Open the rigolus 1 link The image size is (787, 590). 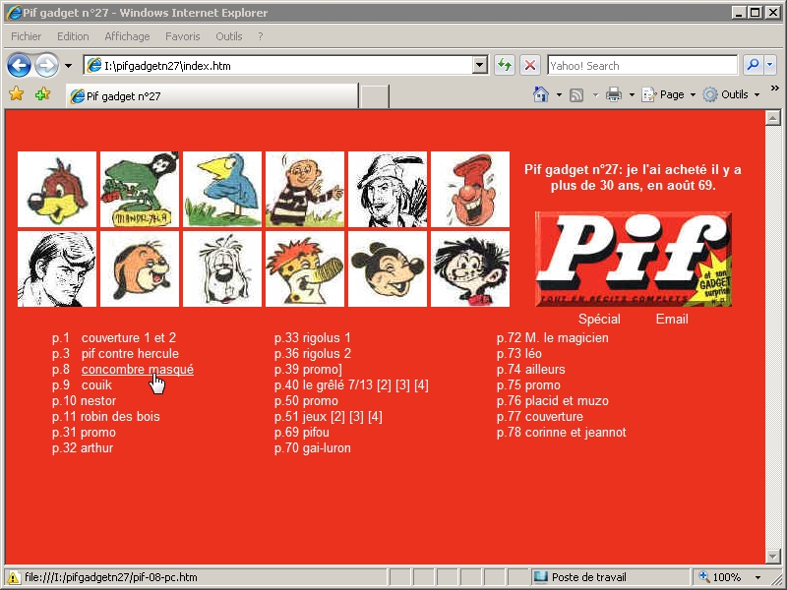327,337
